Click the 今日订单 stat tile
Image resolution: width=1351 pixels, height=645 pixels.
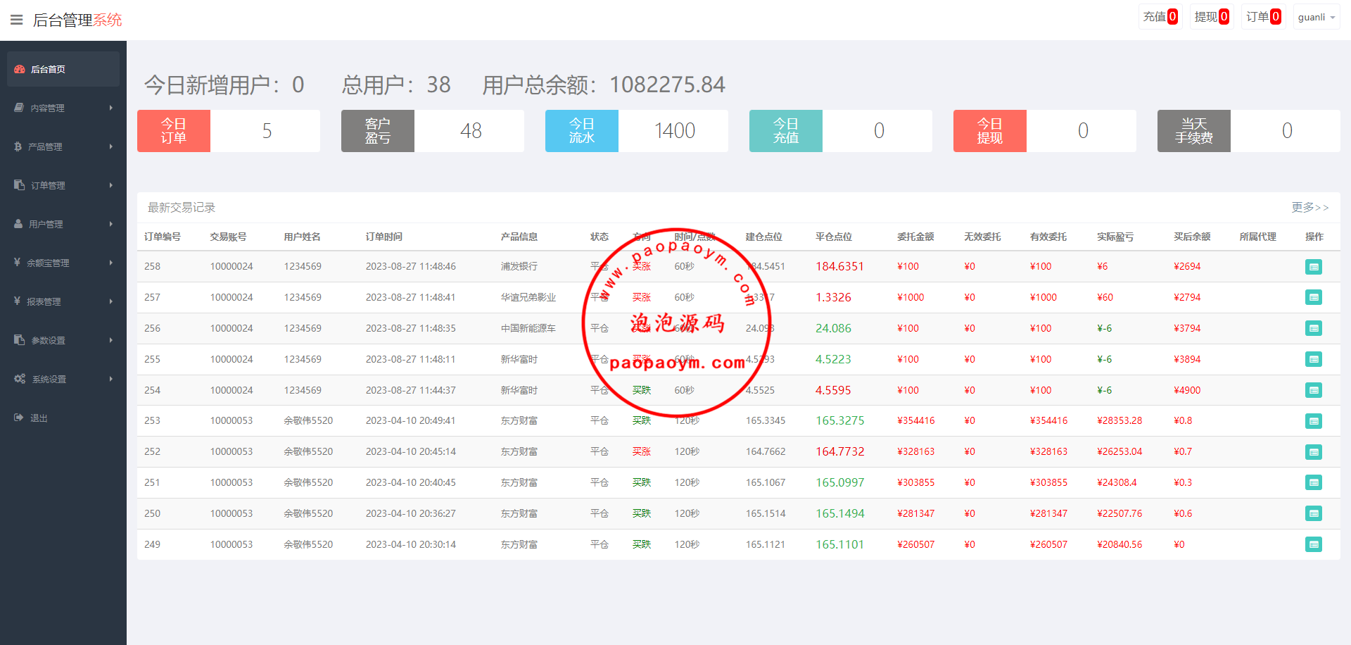174,131
